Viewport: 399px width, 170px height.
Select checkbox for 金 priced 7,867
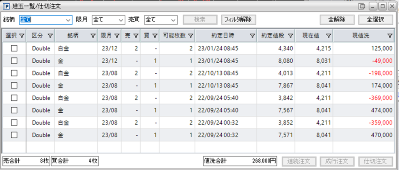(x=14, y=85)
